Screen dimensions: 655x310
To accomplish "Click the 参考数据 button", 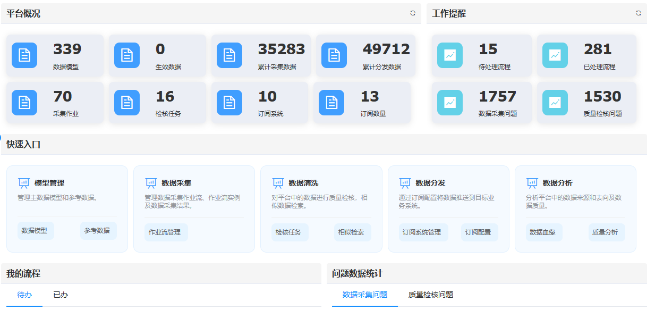I will point(97,231).
